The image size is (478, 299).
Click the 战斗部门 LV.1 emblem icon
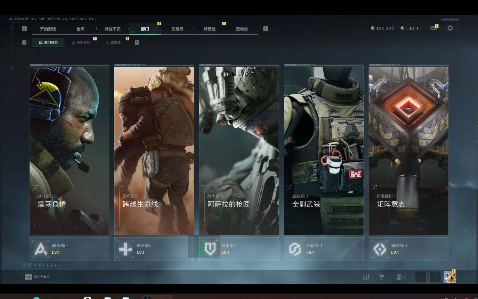[41, 249]
